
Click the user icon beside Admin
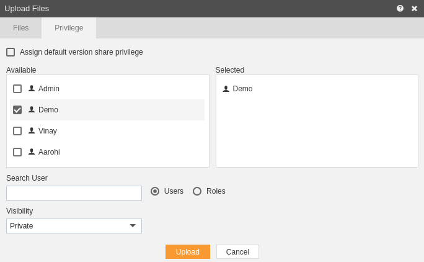32,88
